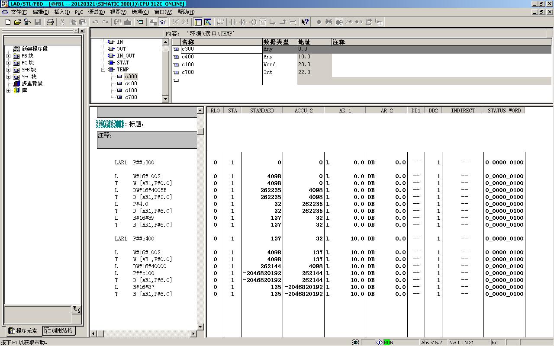Click the set breakpoint circle icon
This screenshot has height=346, width=554.
[x=319, y=22]
